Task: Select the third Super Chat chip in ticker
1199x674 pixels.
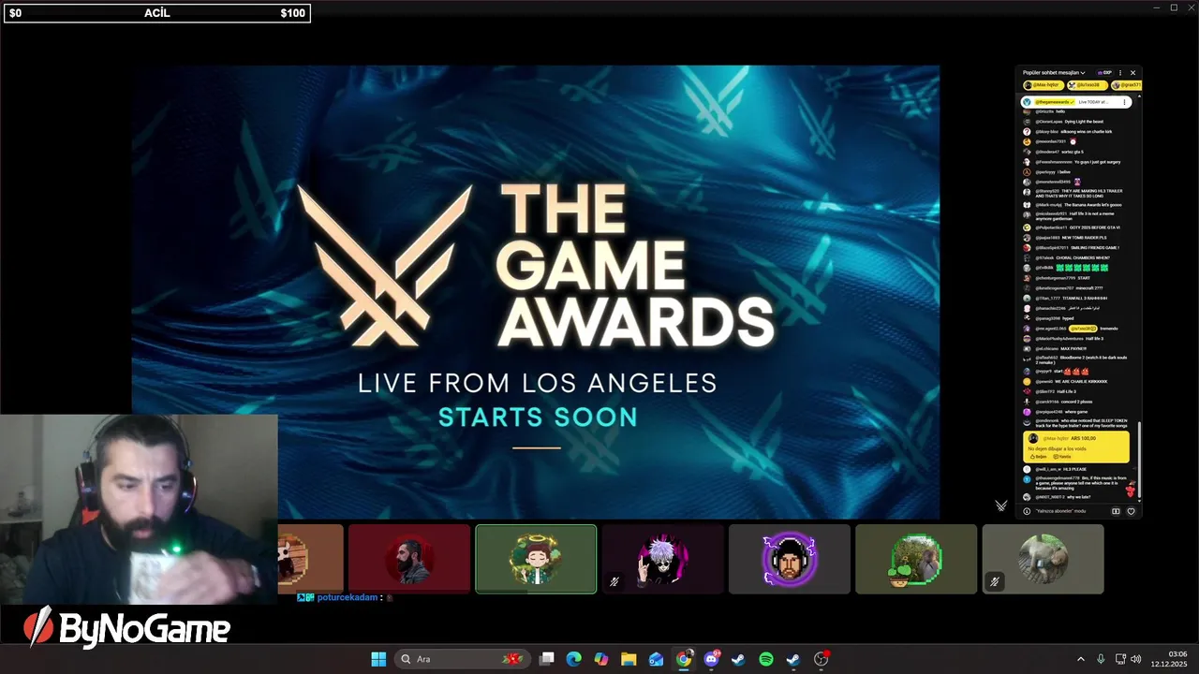Action: [x=1127, y=85]
